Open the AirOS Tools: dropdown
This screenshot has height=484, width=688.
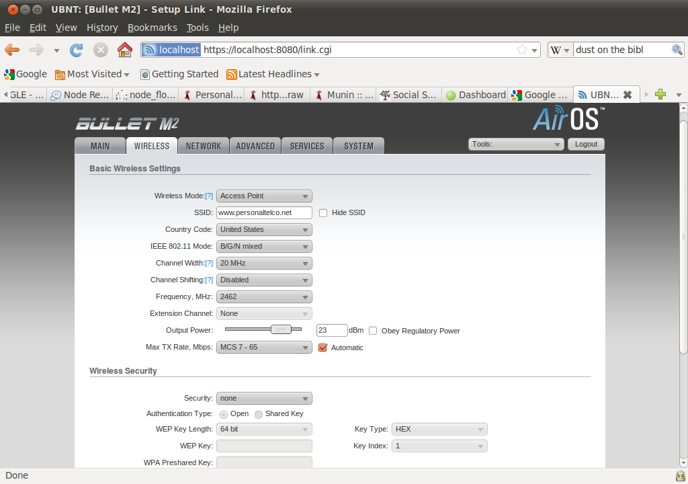point(515,144)
